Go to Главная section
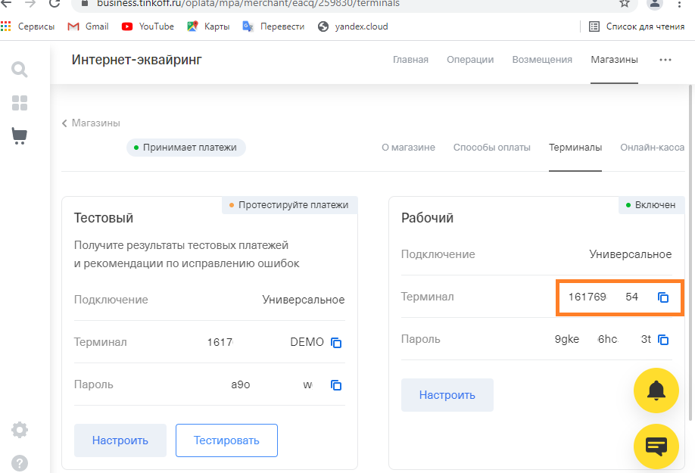 [410, 60]
